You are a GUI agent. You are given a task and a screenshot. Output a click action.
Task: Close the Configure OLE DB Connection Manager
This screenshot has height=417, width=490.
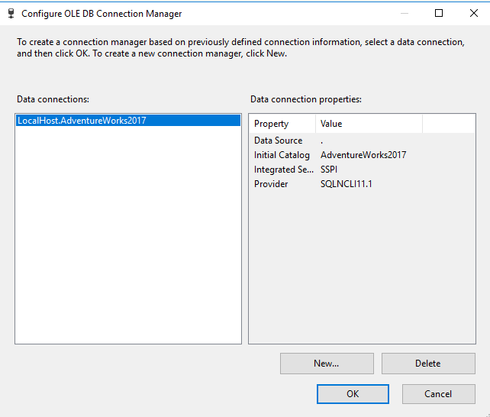473,13
